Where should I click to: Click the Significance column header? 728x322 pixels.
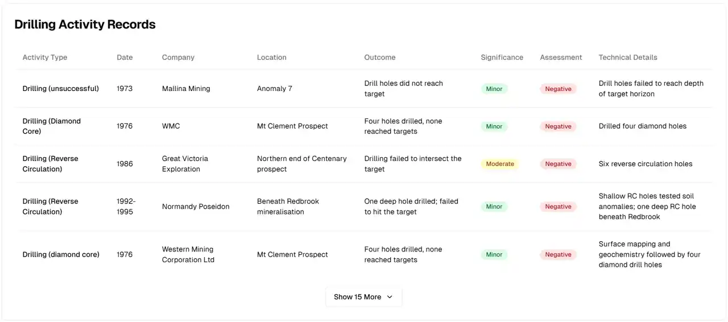pyautogui.click(x=502, y=57)
